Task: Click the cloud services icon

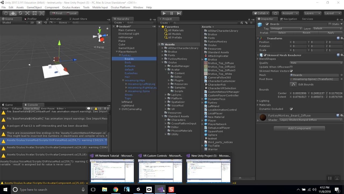Action: click(x=275, y=13)
